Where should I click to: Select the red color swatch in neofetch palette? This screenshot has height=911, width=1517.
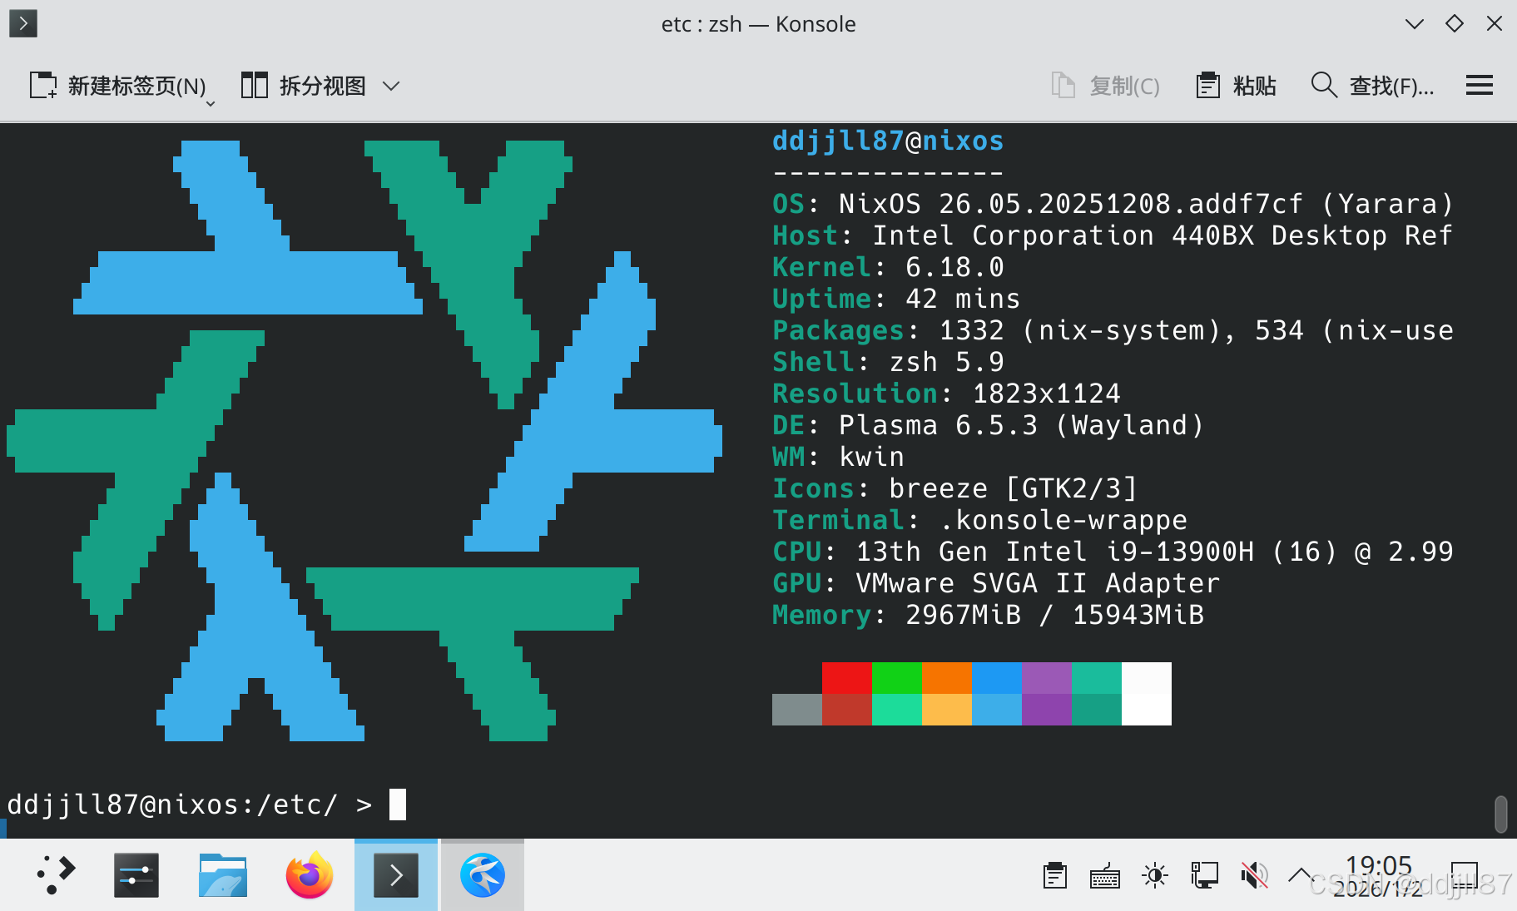point(846,676)
